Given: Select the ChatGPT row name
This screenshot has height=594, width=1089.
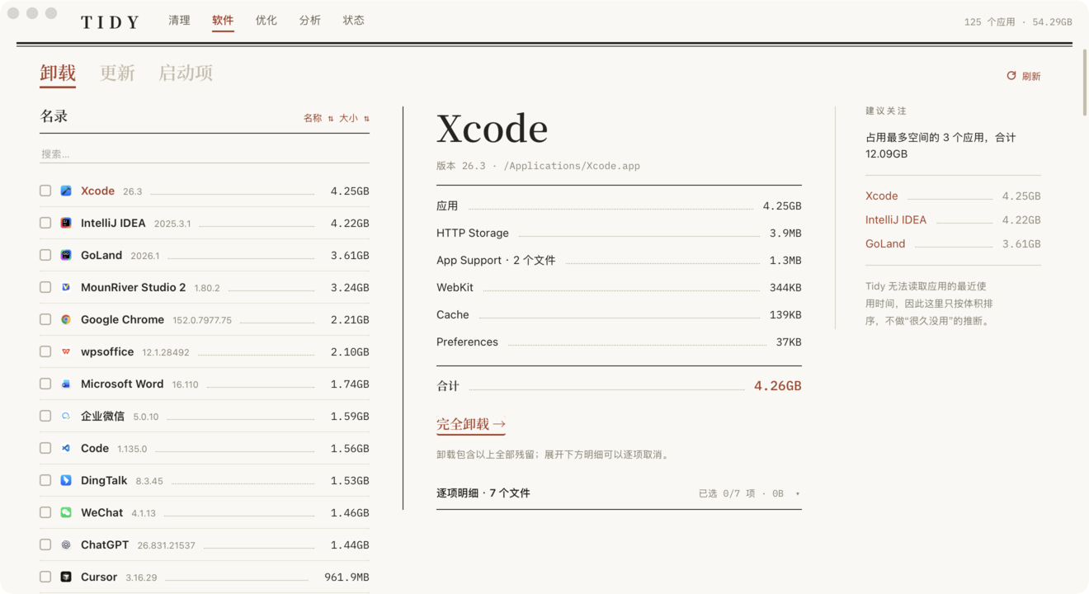Looking at the screenshot, I should pyautogui.click(x=105, y=544).
